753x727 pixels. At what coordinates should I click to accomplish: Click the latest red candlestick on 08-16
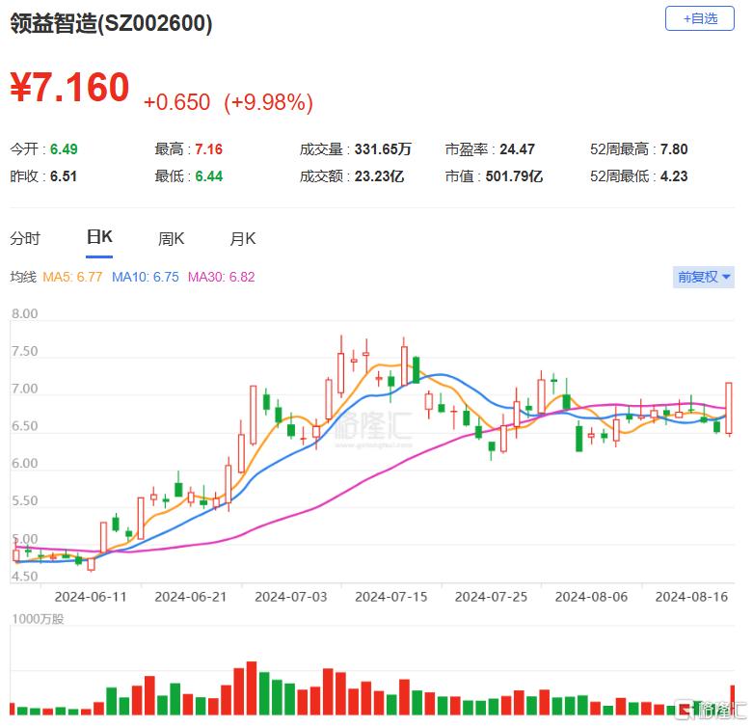[x=729, y=408]
